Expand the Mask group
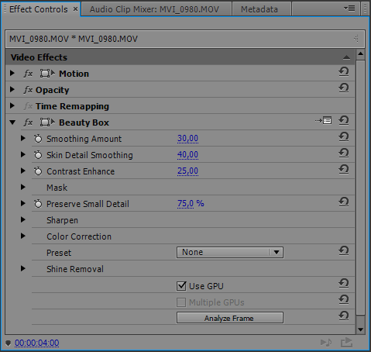Screen dimensions: 371x352 click(23, 188)
